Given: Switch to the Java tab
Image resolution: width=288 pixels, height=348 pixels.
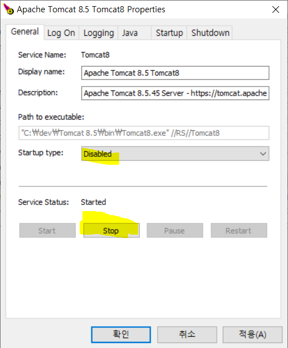Looking at the screenshot, I should click(x=135, y=33).
